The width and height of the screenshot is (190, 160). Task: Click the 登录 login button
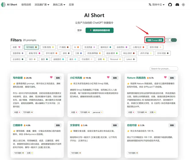click(79, 30)
